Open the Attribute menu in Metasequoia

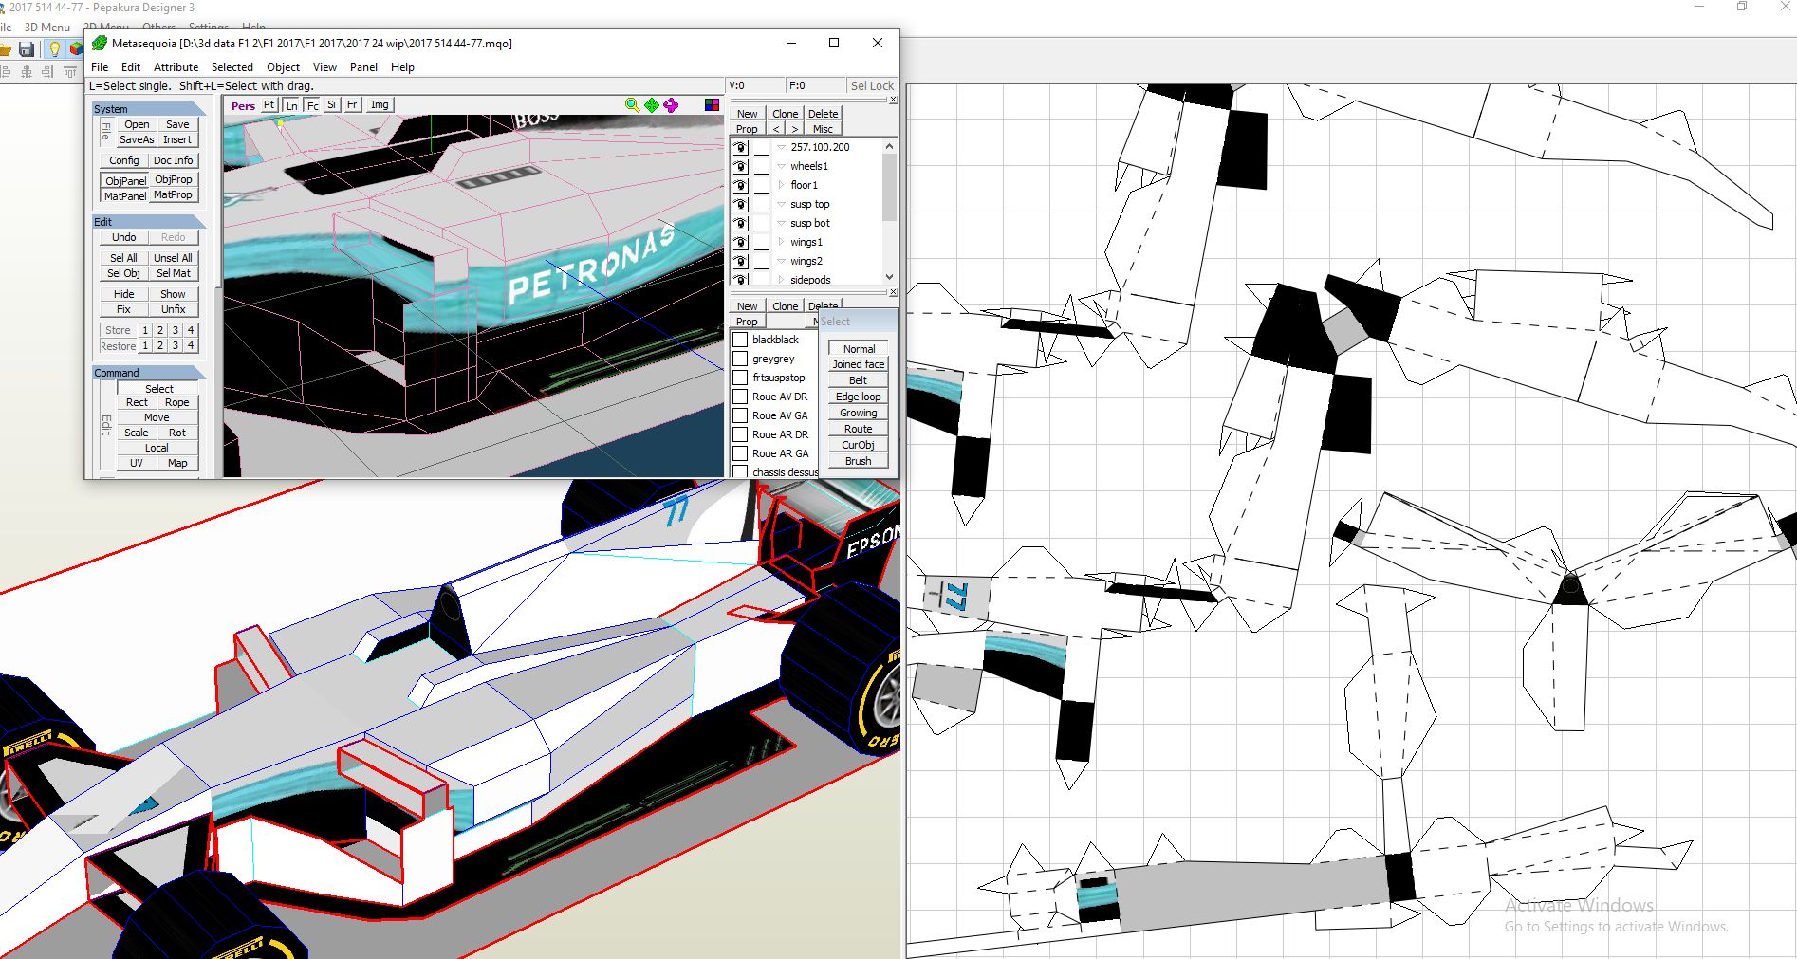pos(176,67)
